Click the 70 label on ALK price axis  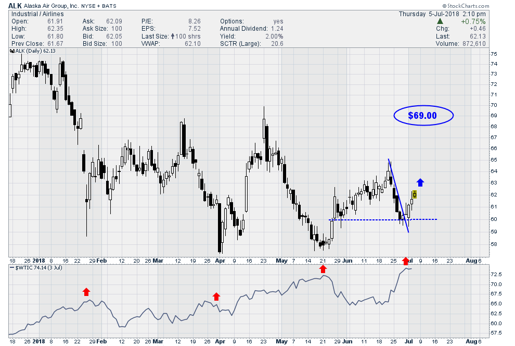pyautogui.click(x=494, y=105)
